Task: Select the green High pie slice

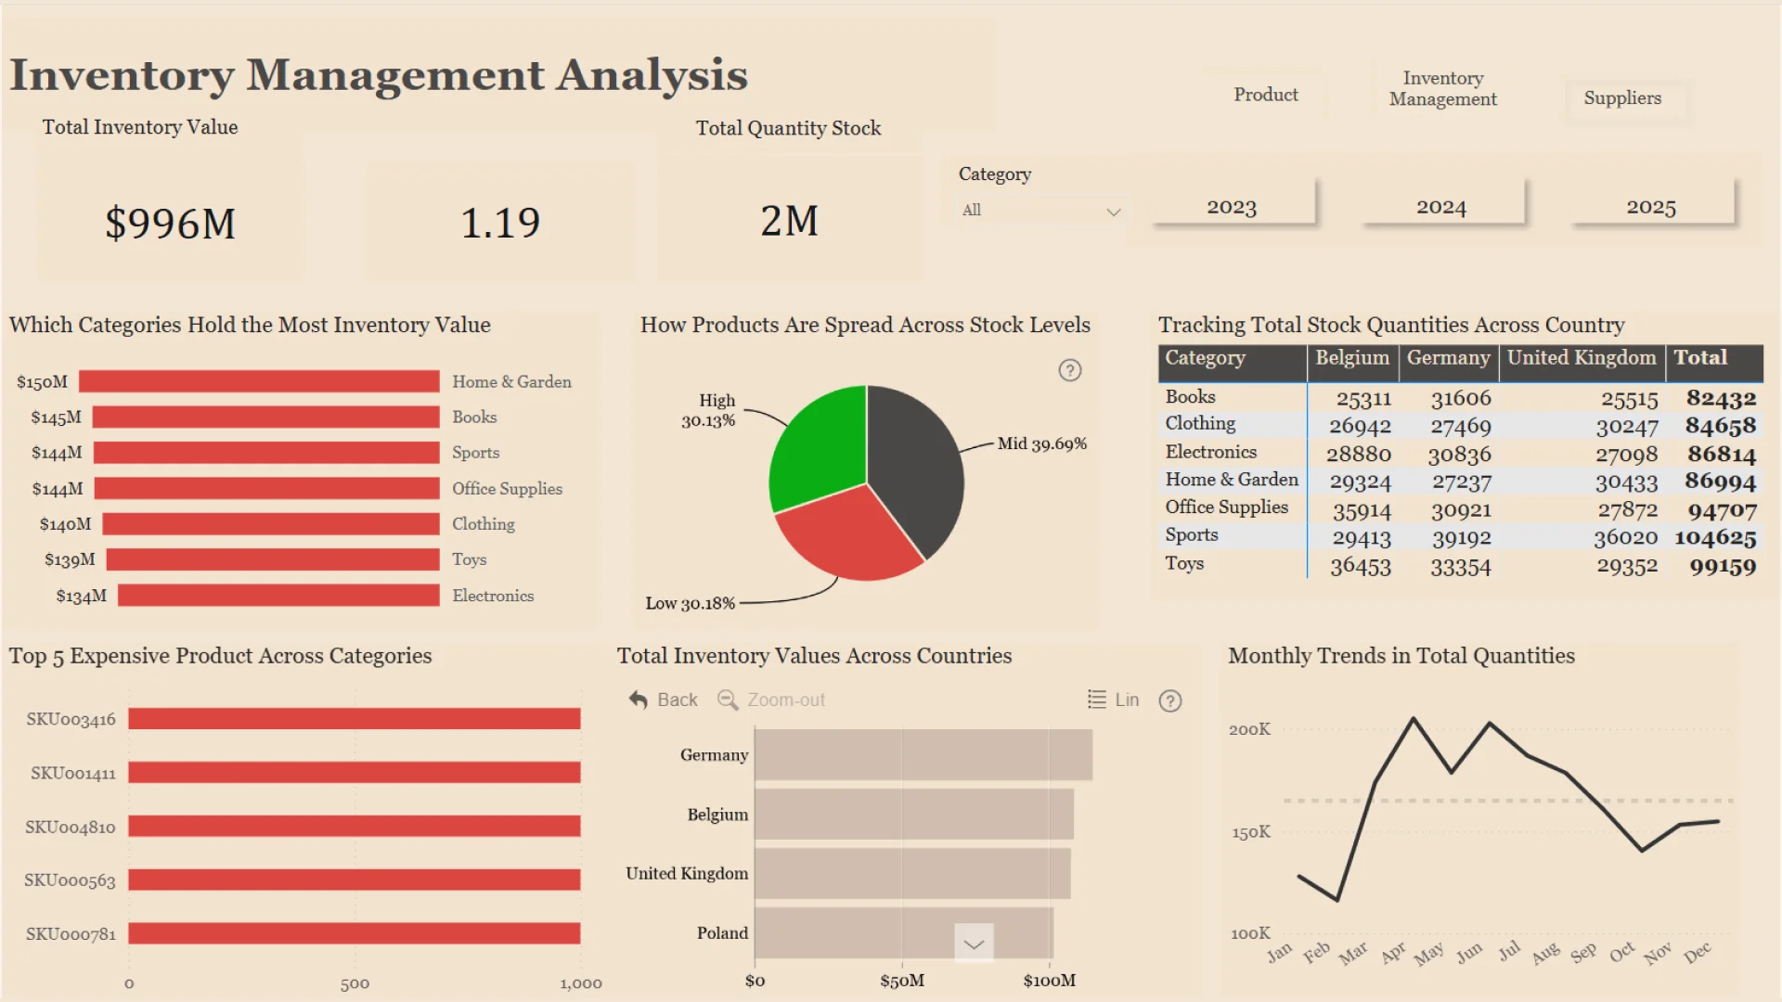Action: (821, 445)
